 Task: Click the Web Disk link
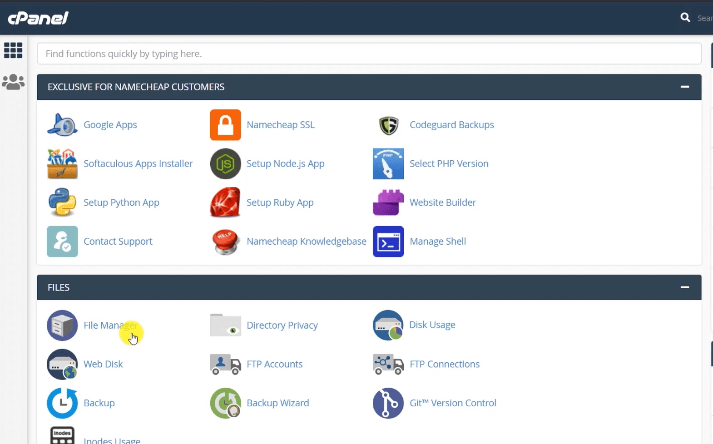[x=103, y=364]
